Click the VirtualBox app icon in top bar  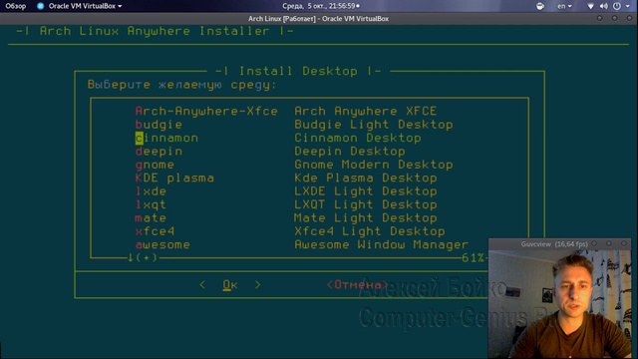point(40,6)
